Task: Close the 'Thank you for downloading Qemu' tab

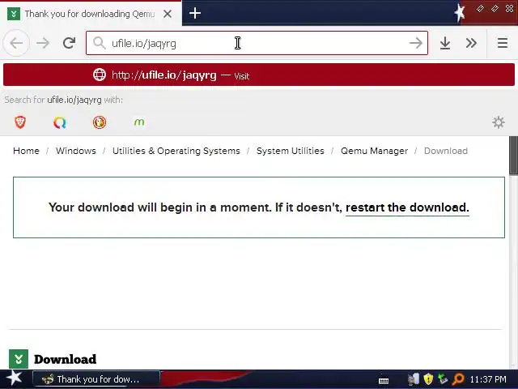Action: (168, 14)
